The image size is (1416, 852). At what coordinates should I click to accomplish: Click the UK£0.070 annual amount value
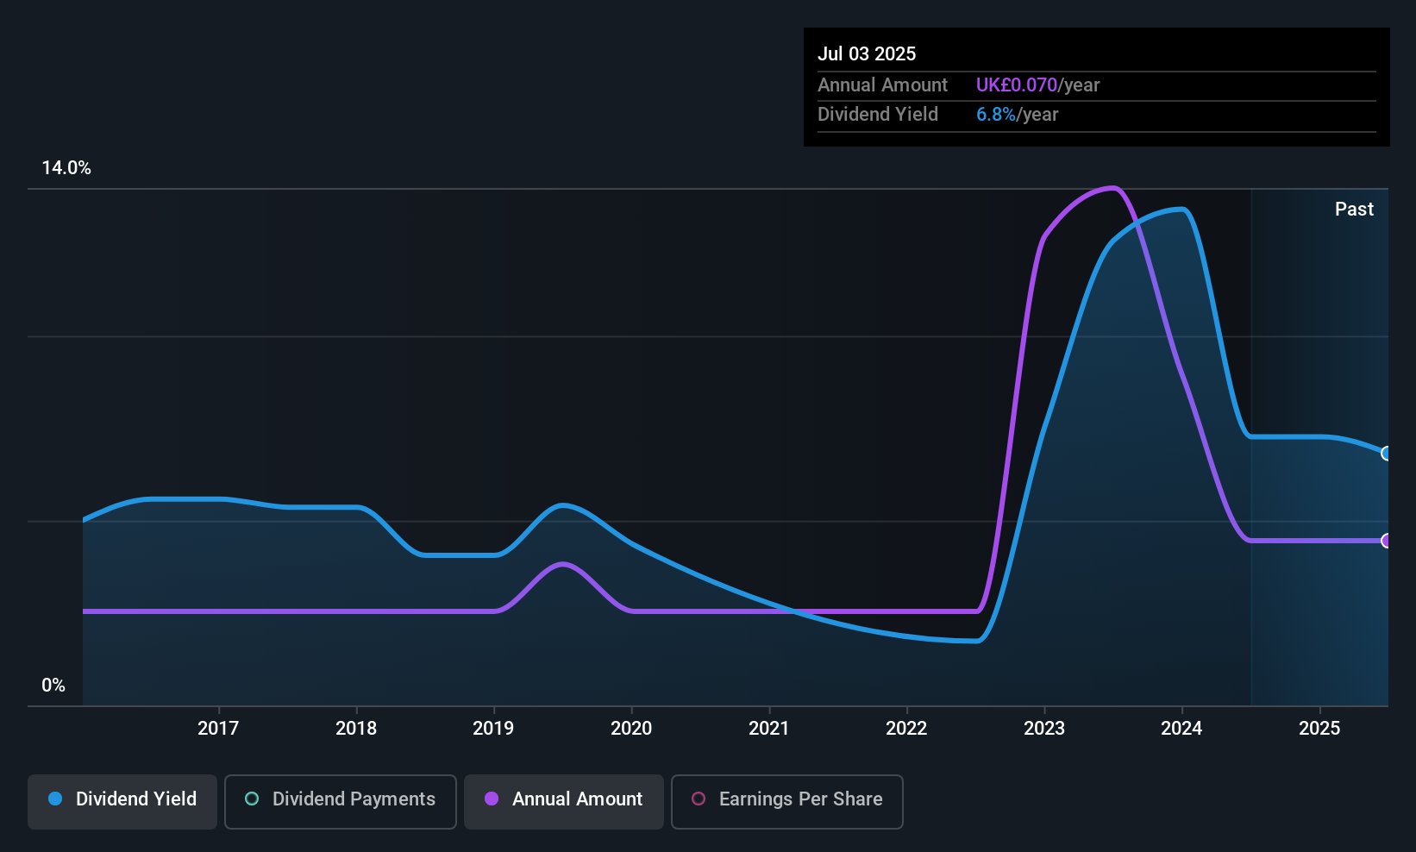pyautogui.click(x=1017, y=85)
